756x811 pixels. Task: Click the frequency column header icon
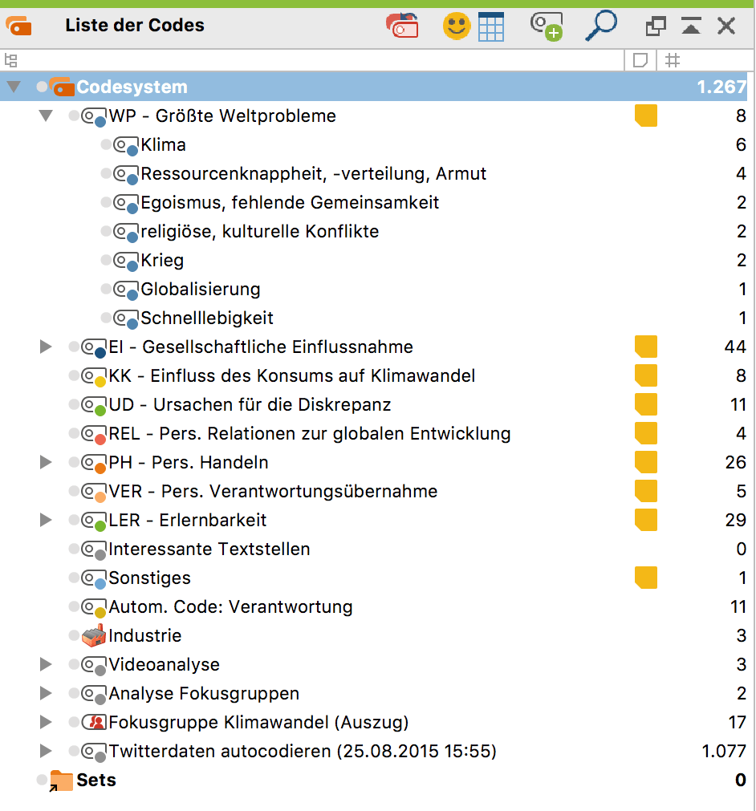tap(672, 59)
